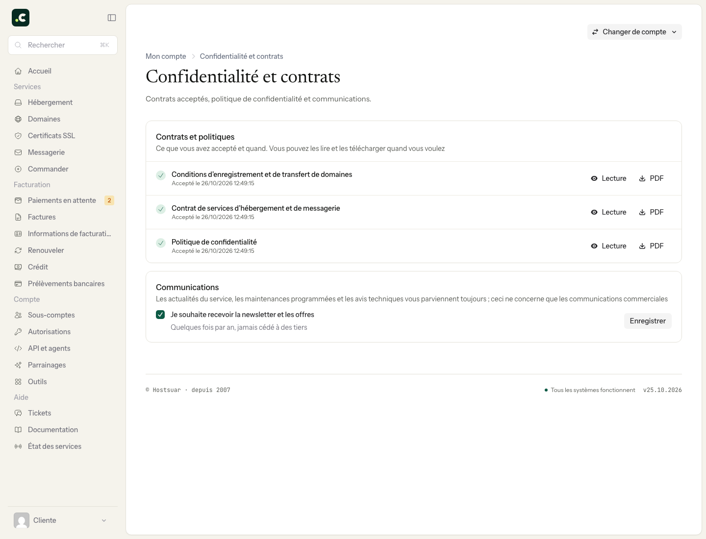
Task: Click the pending payments badge 2
Action: coord(109,200)
